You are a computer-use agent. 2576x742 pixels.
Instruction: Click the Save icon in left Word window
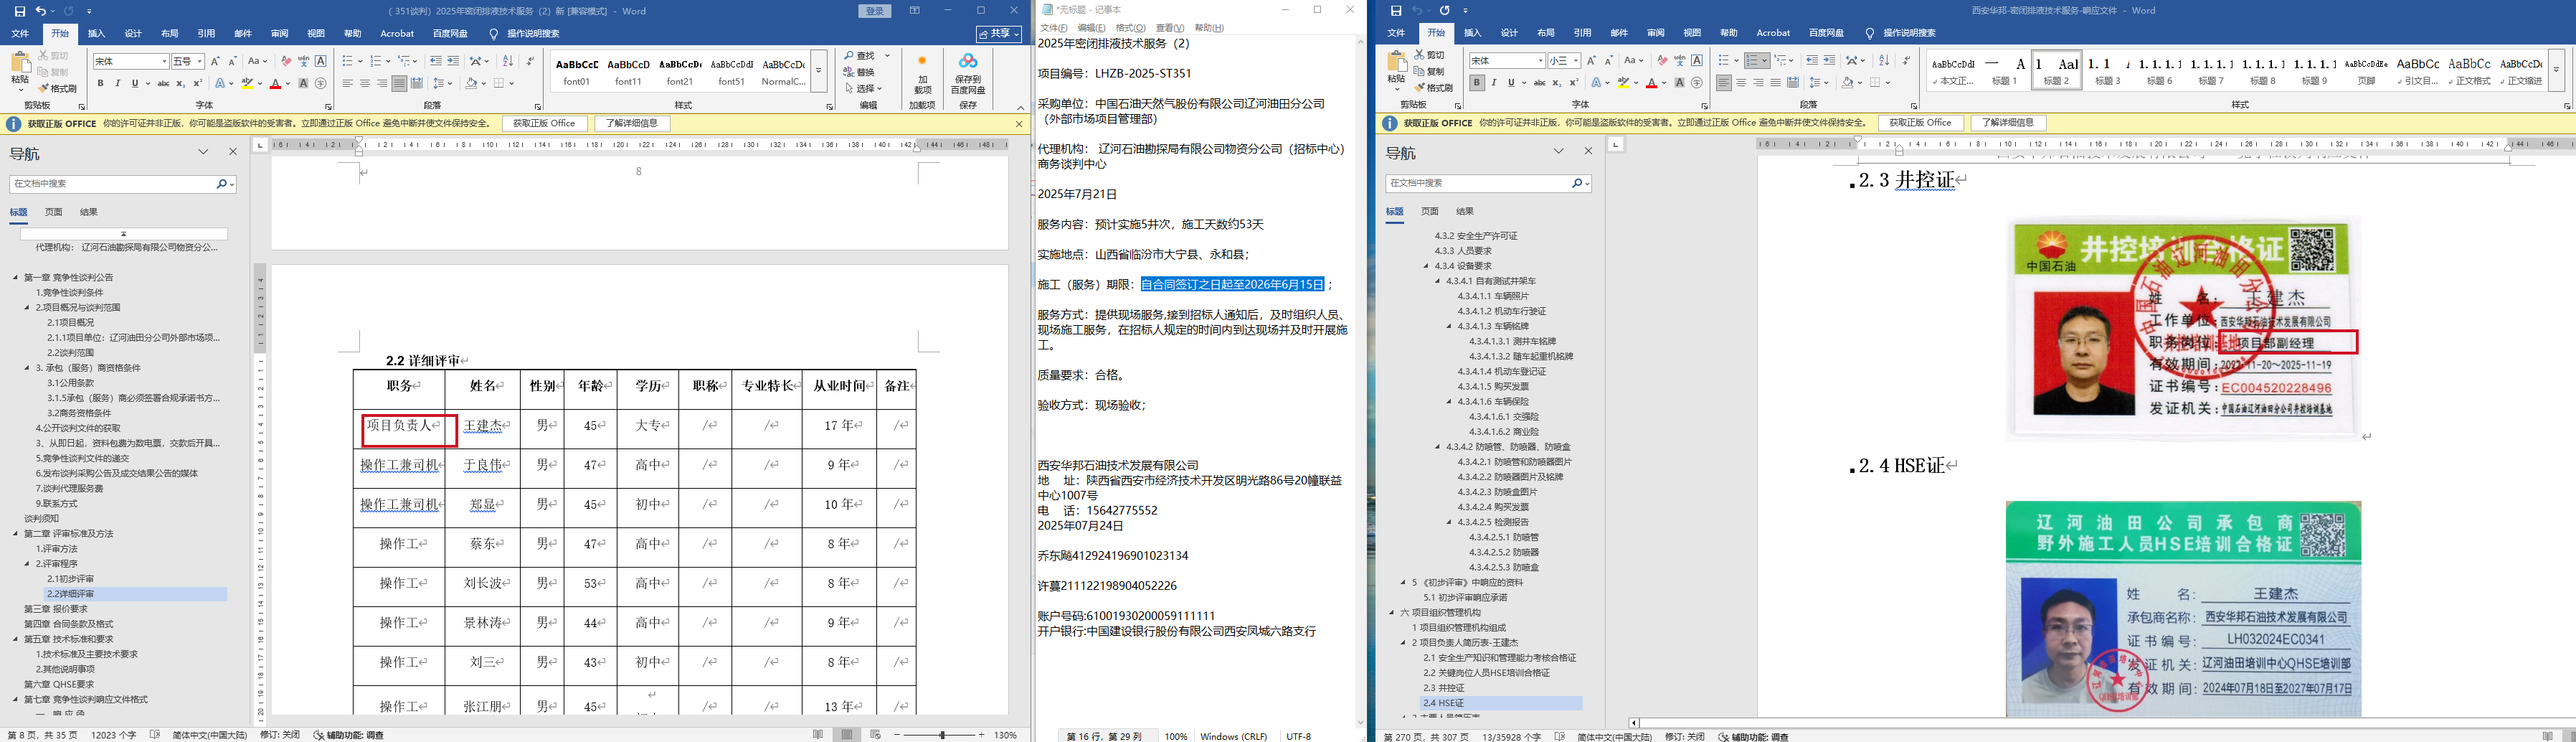pos(21,11)
